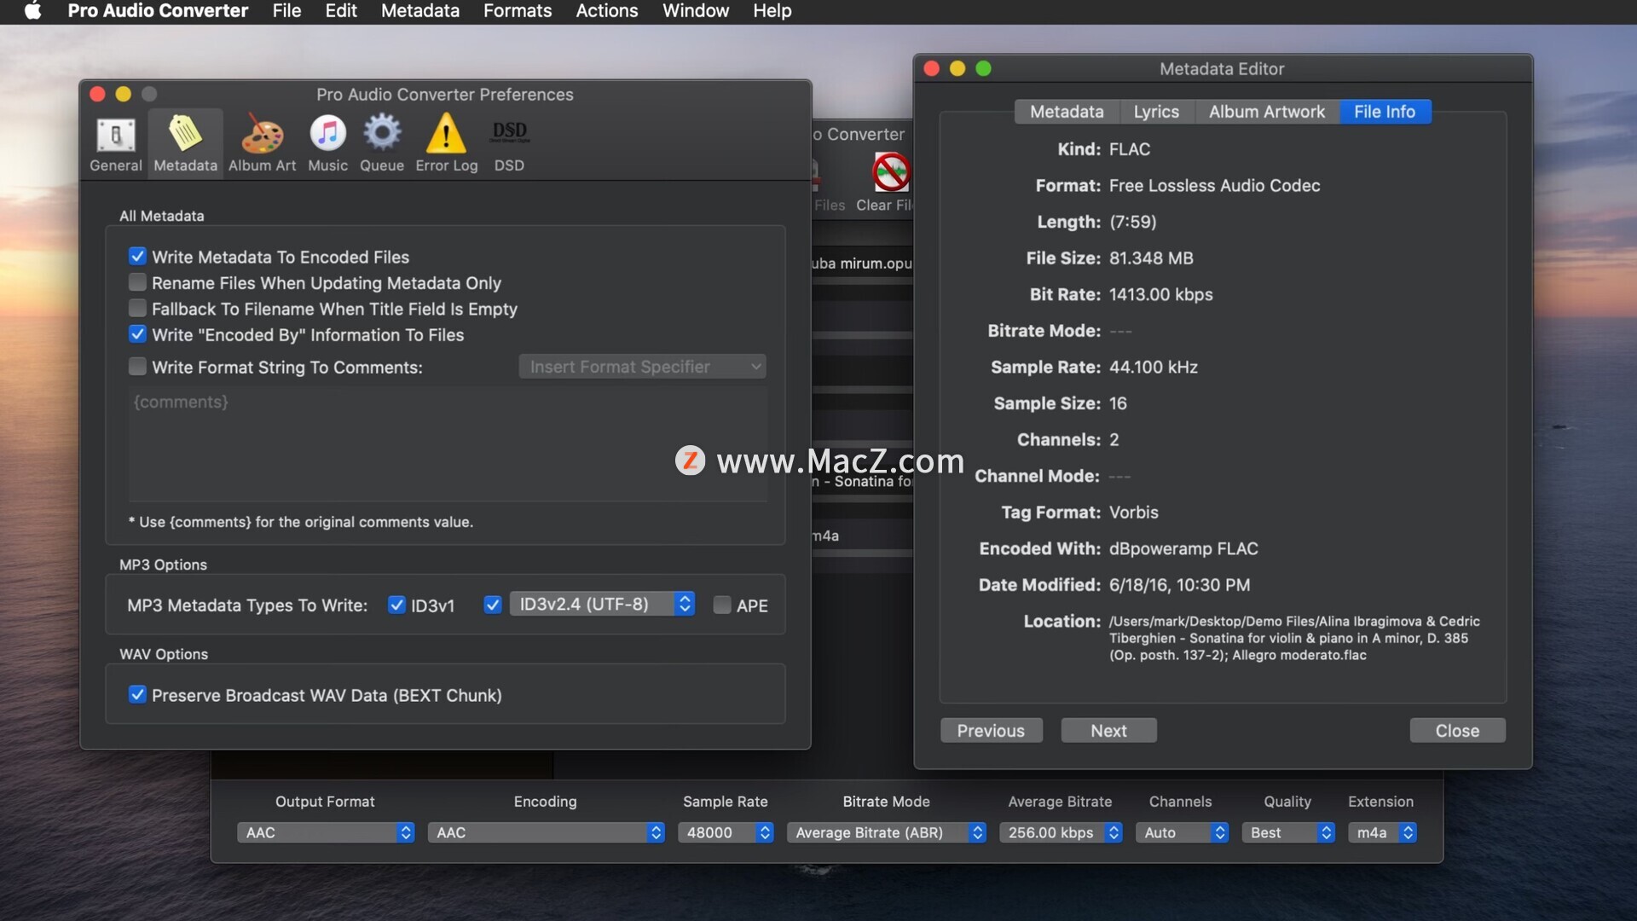
Task: Open DSD preferences pane
Action: 509,143
